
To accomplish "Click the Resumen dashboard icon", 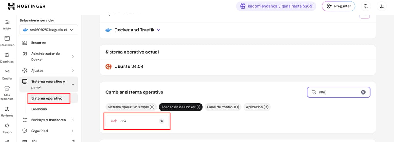I will pyautogui.click(x=25, y=43).
